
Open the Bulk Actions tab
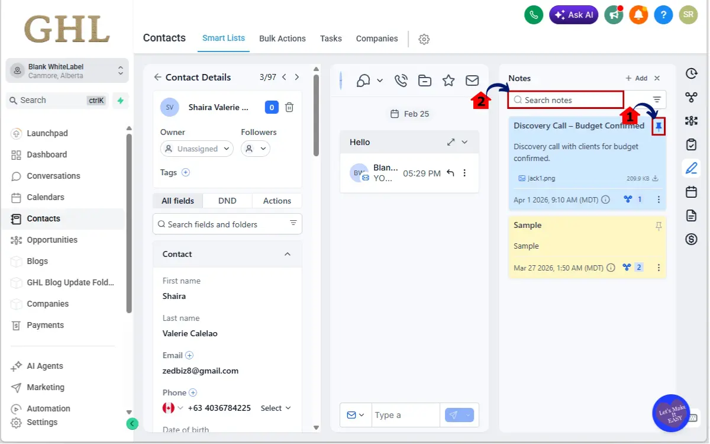[x=282, y=38]
